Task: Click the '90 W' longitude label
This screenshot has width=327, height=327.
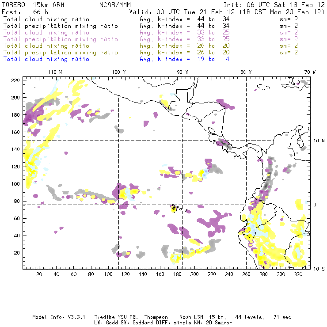Action: click(182, 72)
